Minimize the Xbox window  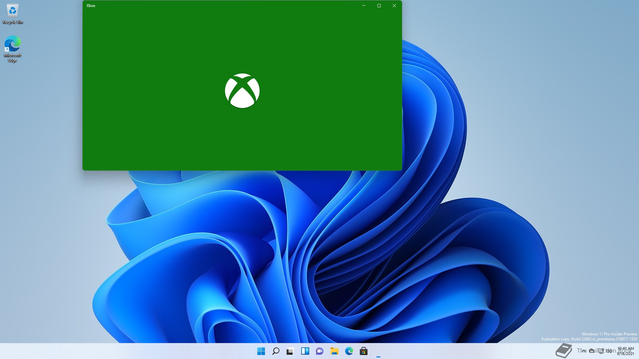pos(363,6)
